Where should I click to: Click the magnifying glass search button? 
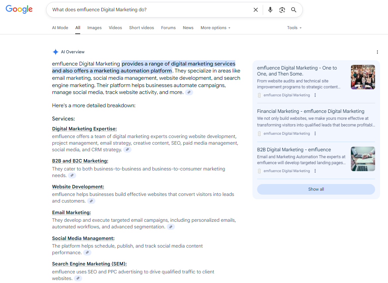coord(294,10)
